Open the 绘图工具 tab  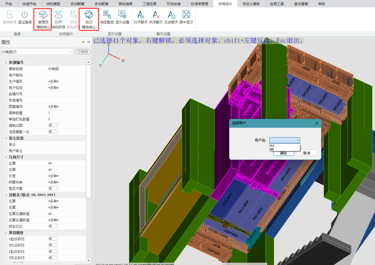[277, 4]
